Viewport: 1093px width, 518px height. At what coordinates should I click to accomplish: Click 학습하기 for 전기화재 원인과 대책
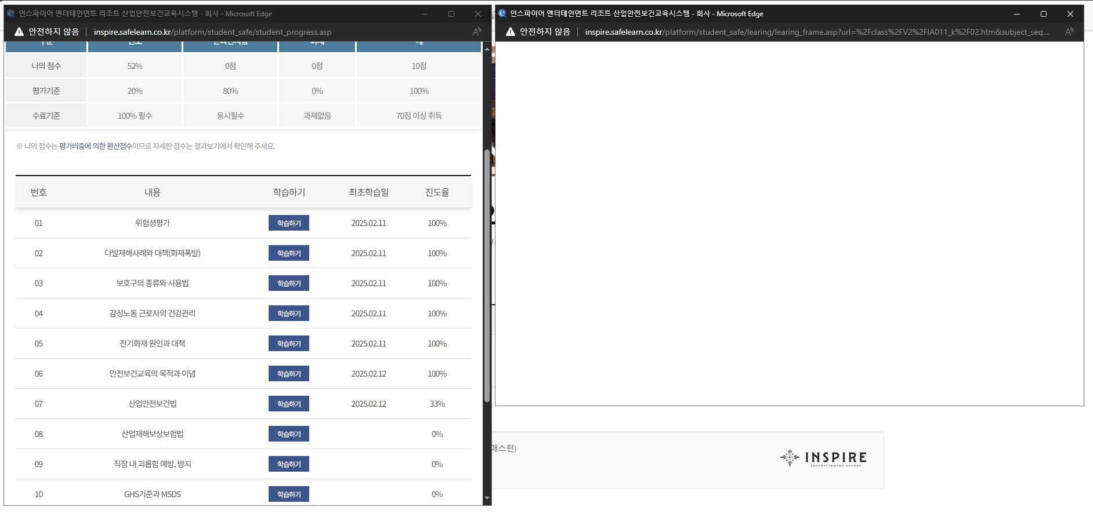[289, 344]
